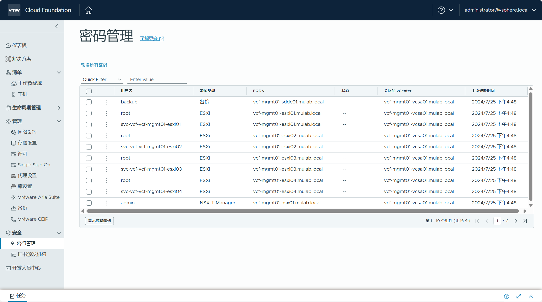This screenshot has height=302, width=542.
Task: Click 显示或隐藏列 show/hide columns button
Action: [99, 221]
